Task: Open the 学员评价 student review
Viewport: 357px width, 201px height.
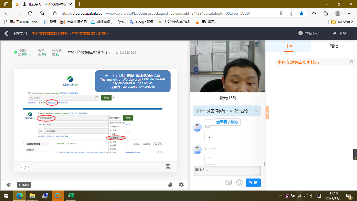Action: pos(309,33)
